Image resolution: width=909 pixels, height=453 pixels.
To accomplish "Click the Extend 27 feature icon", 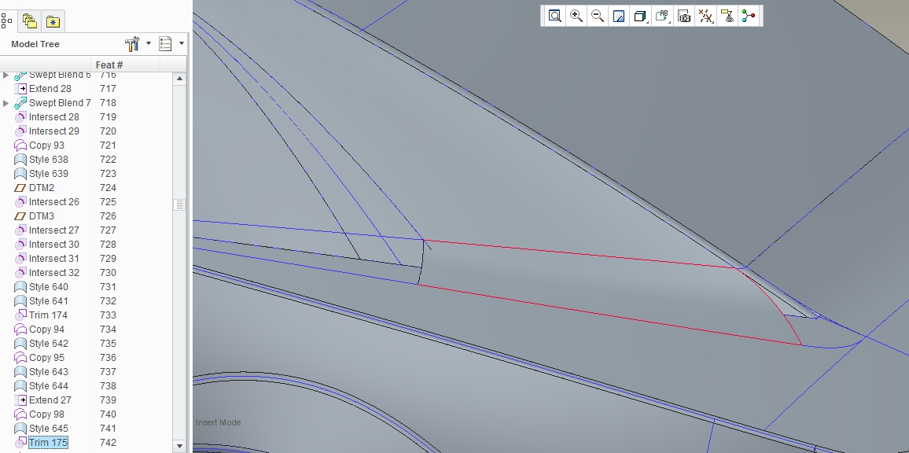I will (x=20, y=400).
